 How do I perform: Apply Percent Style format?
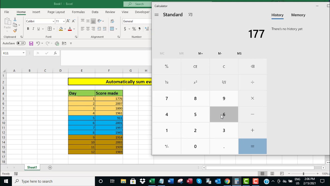pos(134,29)
